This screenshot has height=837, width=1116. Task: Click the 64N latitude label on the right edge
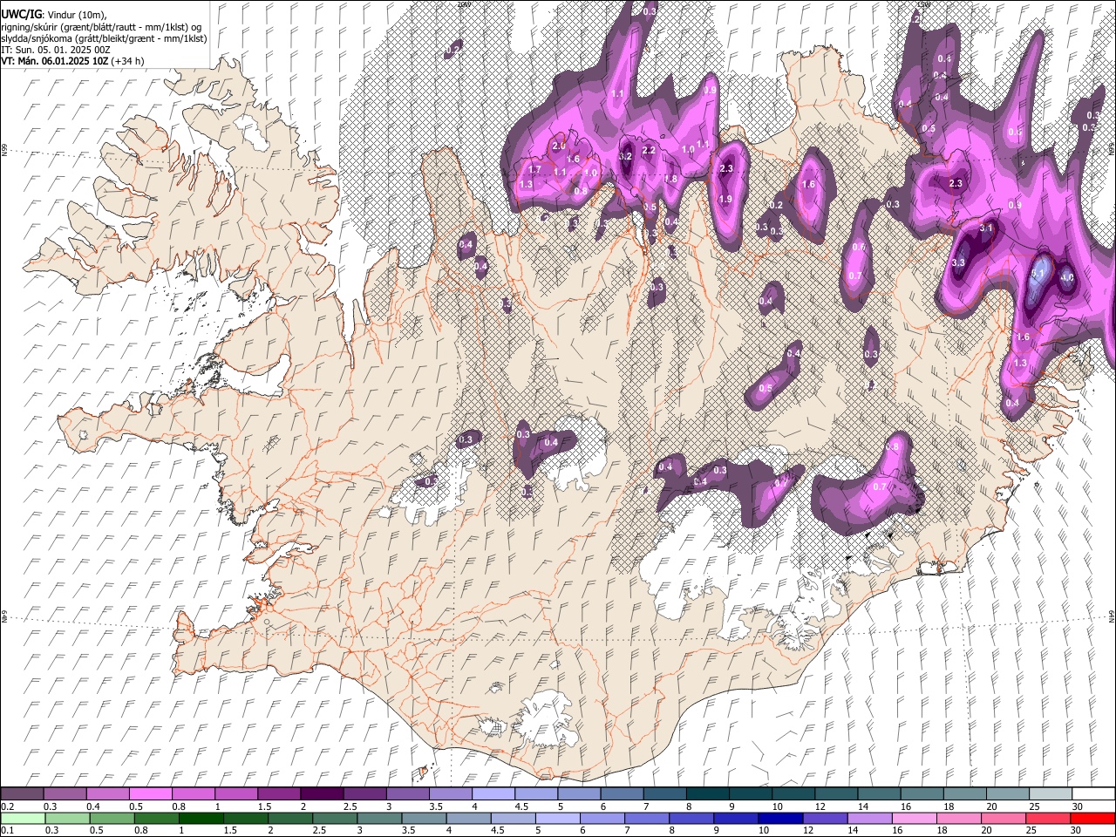coord(1111,616)
